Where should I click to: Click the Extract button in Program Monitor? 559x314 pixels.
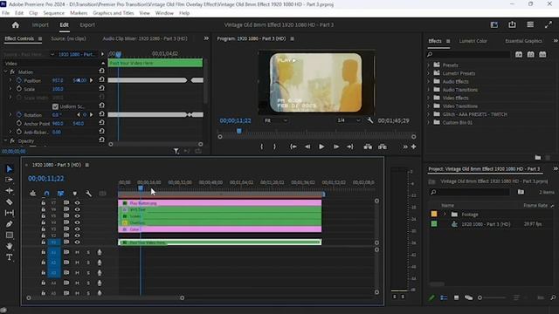(x=383, y=147)
